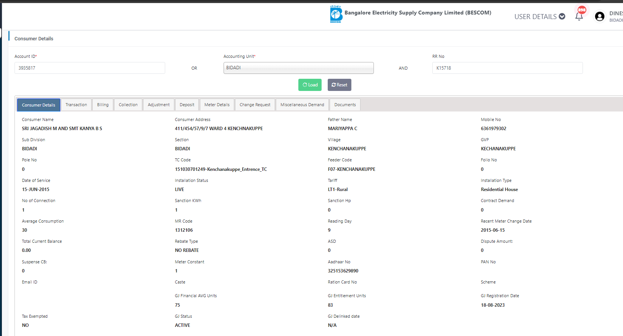
Task: Select consumer name SRI JAGADISH M AND SMT KANYA B S
Action: [x=62, y=129]
